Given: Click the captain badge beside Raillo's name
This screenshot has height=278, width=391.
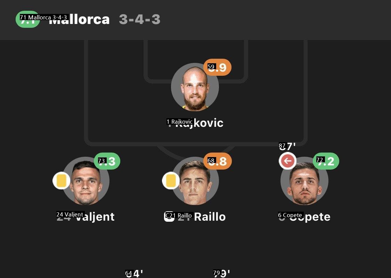Looking at the screenshot, I should 169,216.
